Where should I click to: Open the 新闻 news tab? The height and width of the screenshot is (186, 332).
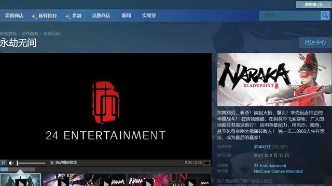point(126,16)
